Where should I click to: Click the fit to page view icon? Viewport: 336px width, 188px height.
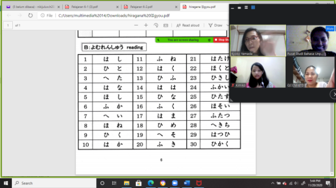tap(166, 25)
